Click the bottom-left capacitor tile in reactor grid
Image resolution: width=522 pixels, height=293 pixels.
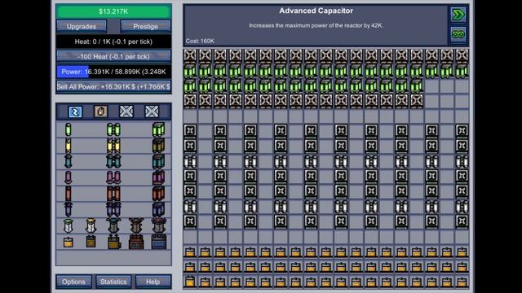click(190, 282)
